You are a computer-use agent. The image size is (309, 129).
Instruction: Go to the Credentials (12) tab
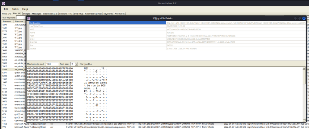pyautogui.click(x=50, y=14)
